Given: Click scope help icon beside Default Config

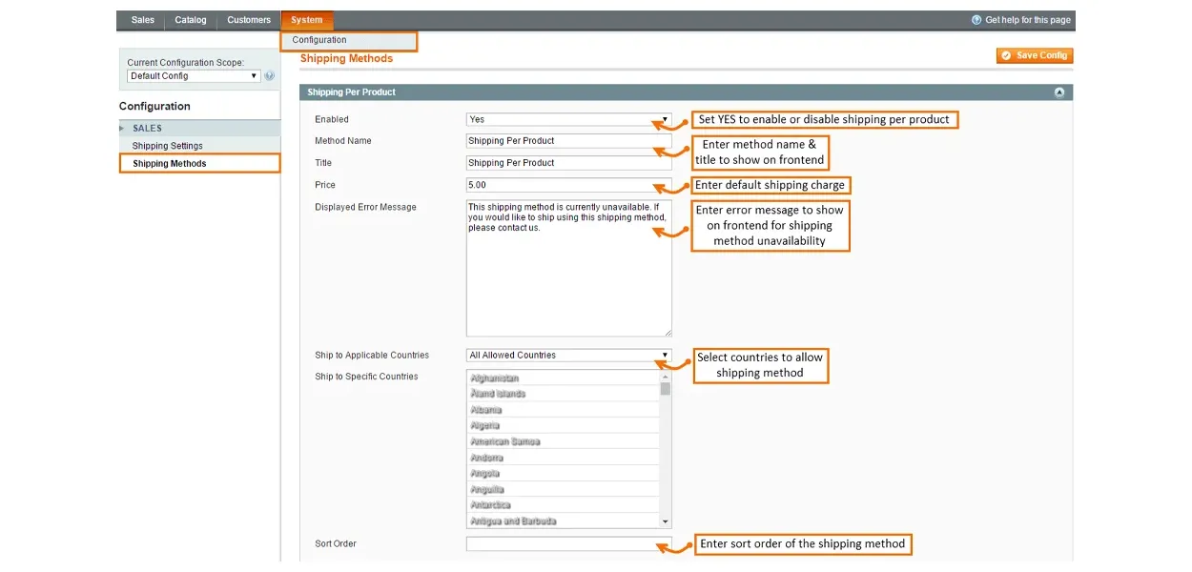Looking at the screenshot, I should coord(270,76).
